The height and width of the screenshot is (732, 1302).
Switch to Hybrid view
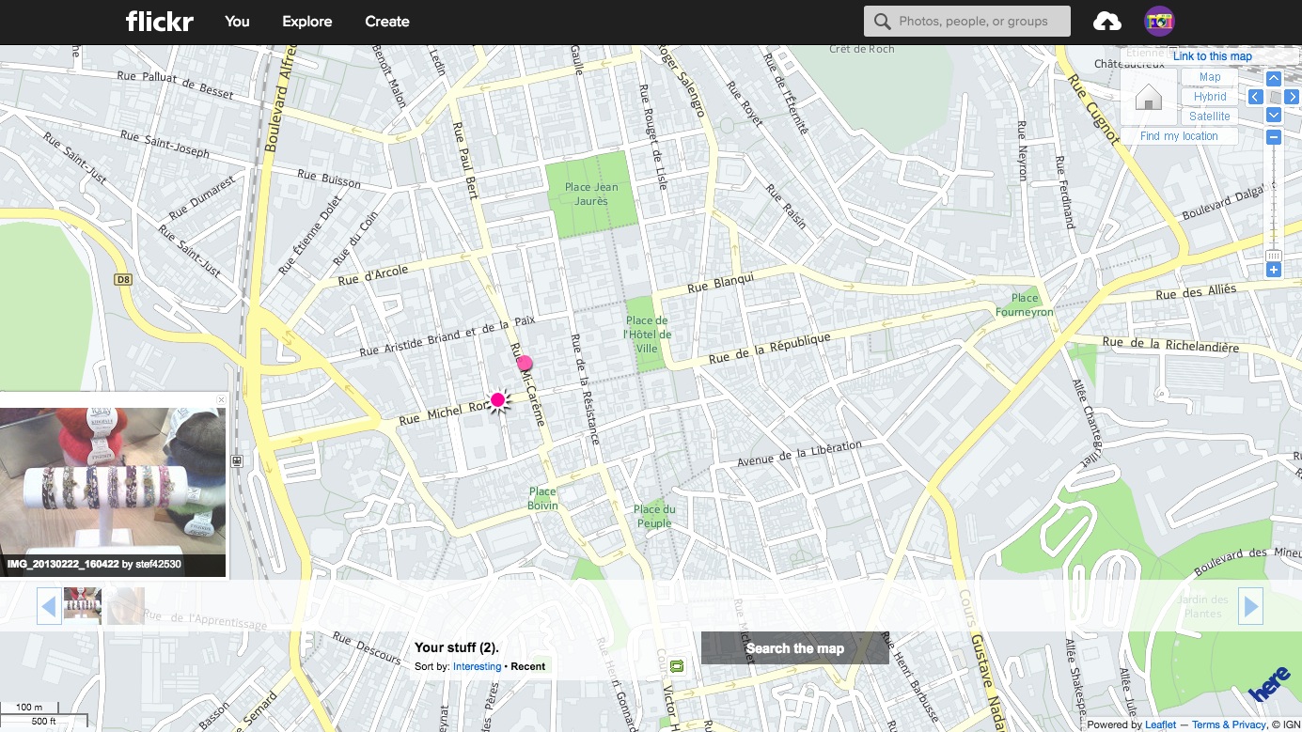[1208, 96]
